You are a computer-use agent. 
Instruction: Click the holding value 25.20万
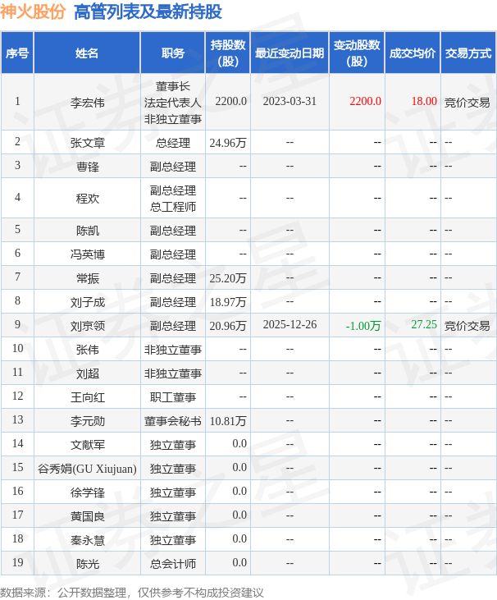tap(228, 278)
